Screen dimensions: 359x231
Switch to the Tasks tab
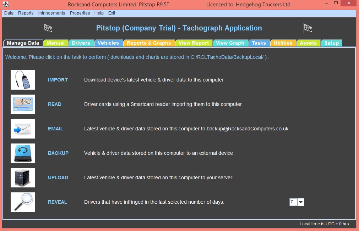point(259,43)
